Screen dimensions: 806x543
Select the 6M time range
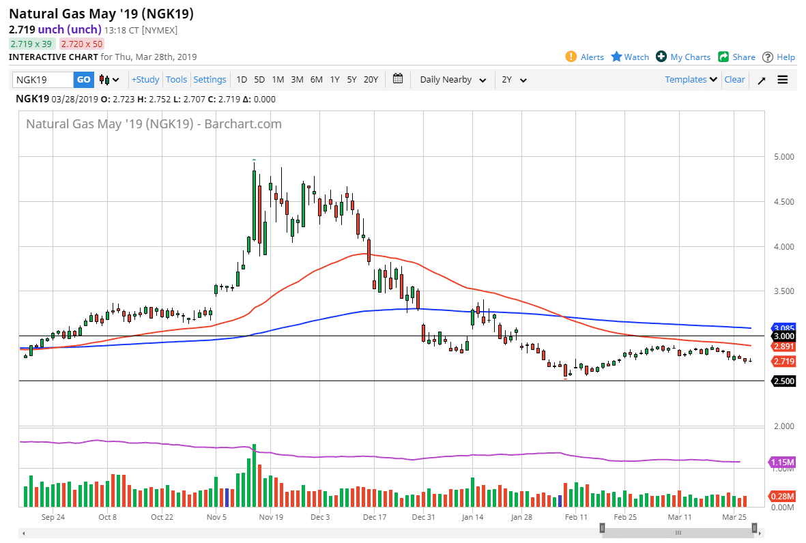316,80
